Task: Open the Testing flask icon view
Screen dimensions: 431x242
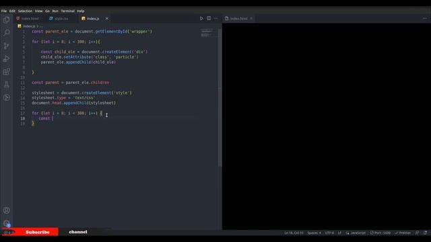Action: click(x=6, y=85)
